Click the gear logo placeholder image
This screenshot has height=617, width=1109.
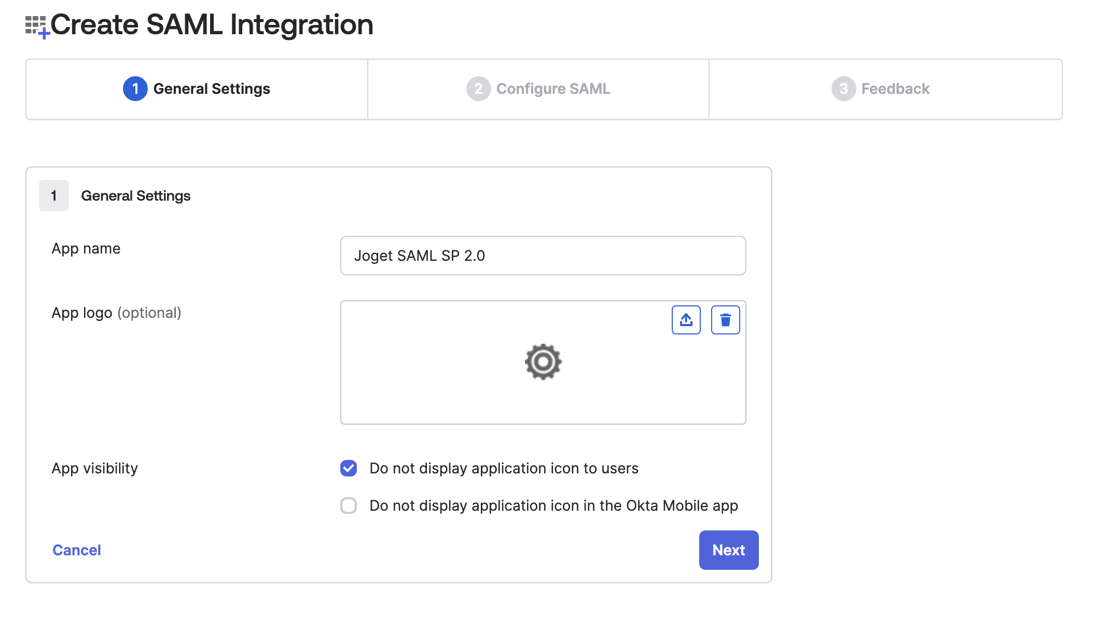pos(543,362)
